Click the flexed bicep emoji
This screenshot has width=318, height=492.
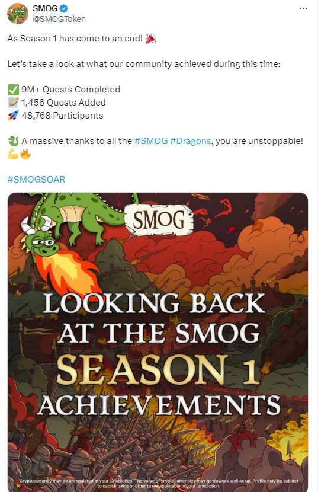coord(13,154)
